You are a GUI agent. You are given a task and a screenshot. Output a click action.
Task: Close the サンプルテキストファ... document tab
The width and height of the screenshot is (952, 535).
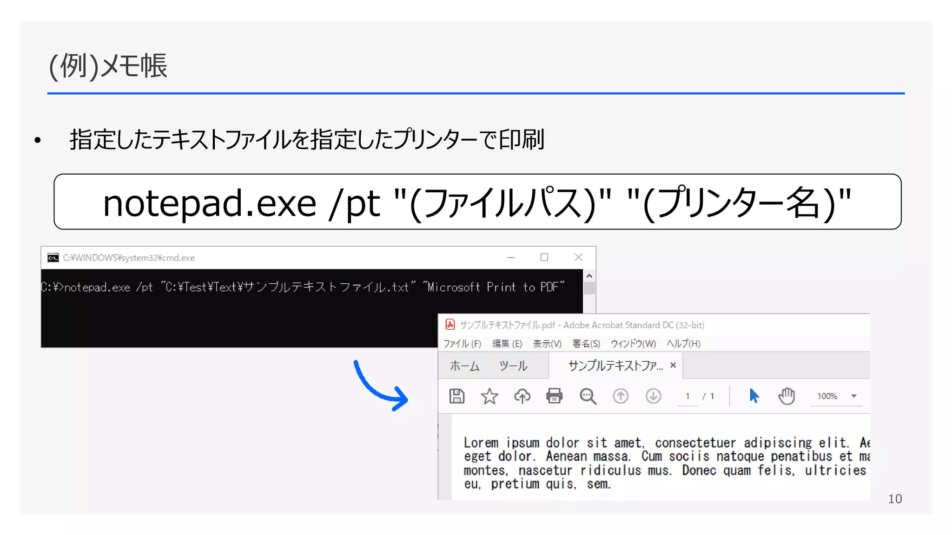pyautogui.click(x=673, y=365)
